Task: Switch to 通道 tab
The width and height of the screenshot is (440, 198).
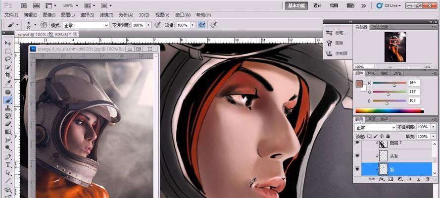Action: (372, 119)
